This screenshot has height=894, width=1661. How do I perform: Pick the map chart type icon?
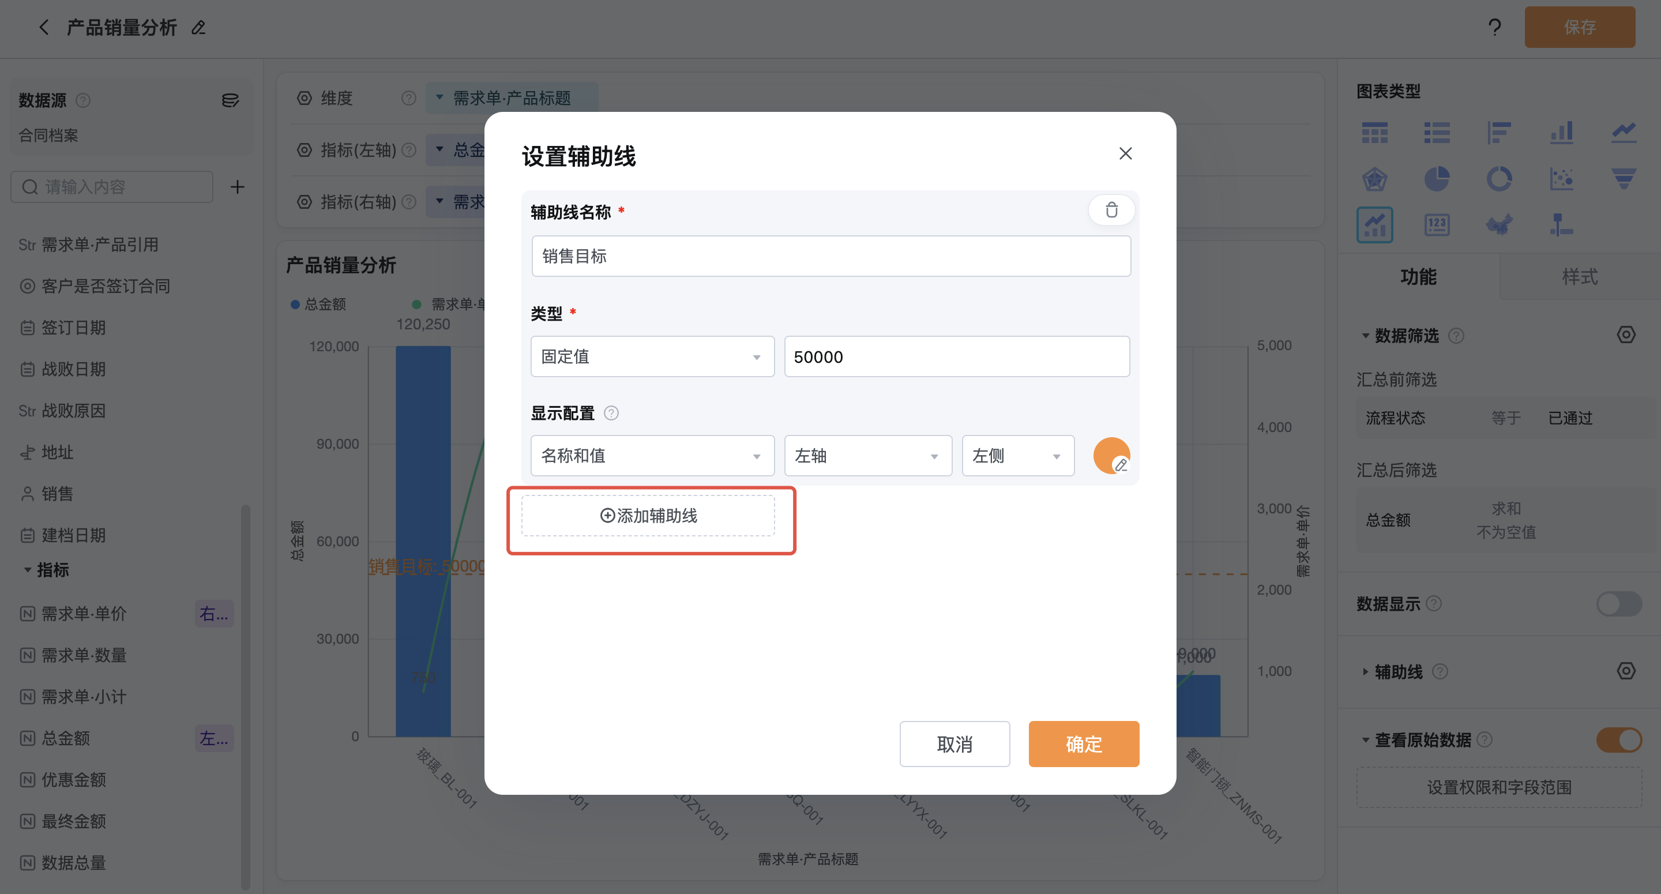[1498, 224]
